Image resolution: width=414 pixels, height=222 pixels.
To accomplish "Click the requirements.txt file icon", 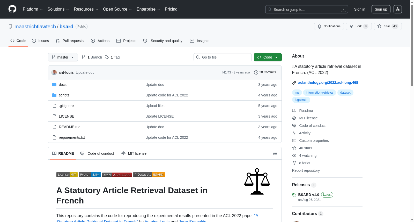I will 54,137.
